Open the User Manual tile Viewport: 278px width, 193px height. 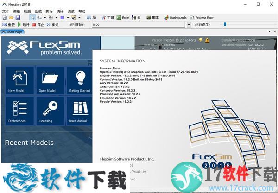79,111
